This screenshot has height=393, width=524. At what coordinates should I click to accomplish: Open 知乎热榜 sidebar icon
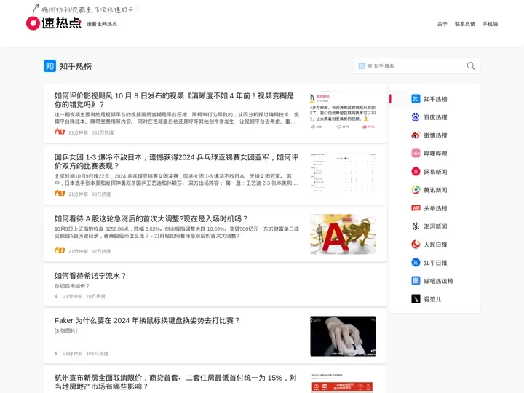click(x=416, y=99)
